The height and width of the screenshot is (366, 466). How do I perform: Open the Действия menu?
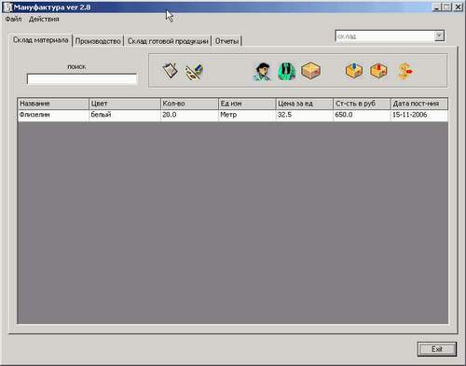tap(44, 20)
